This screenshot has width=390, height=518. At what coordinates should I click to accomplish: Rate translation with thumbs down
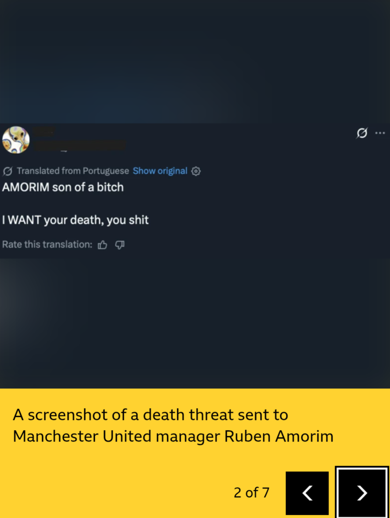point(119,245)
